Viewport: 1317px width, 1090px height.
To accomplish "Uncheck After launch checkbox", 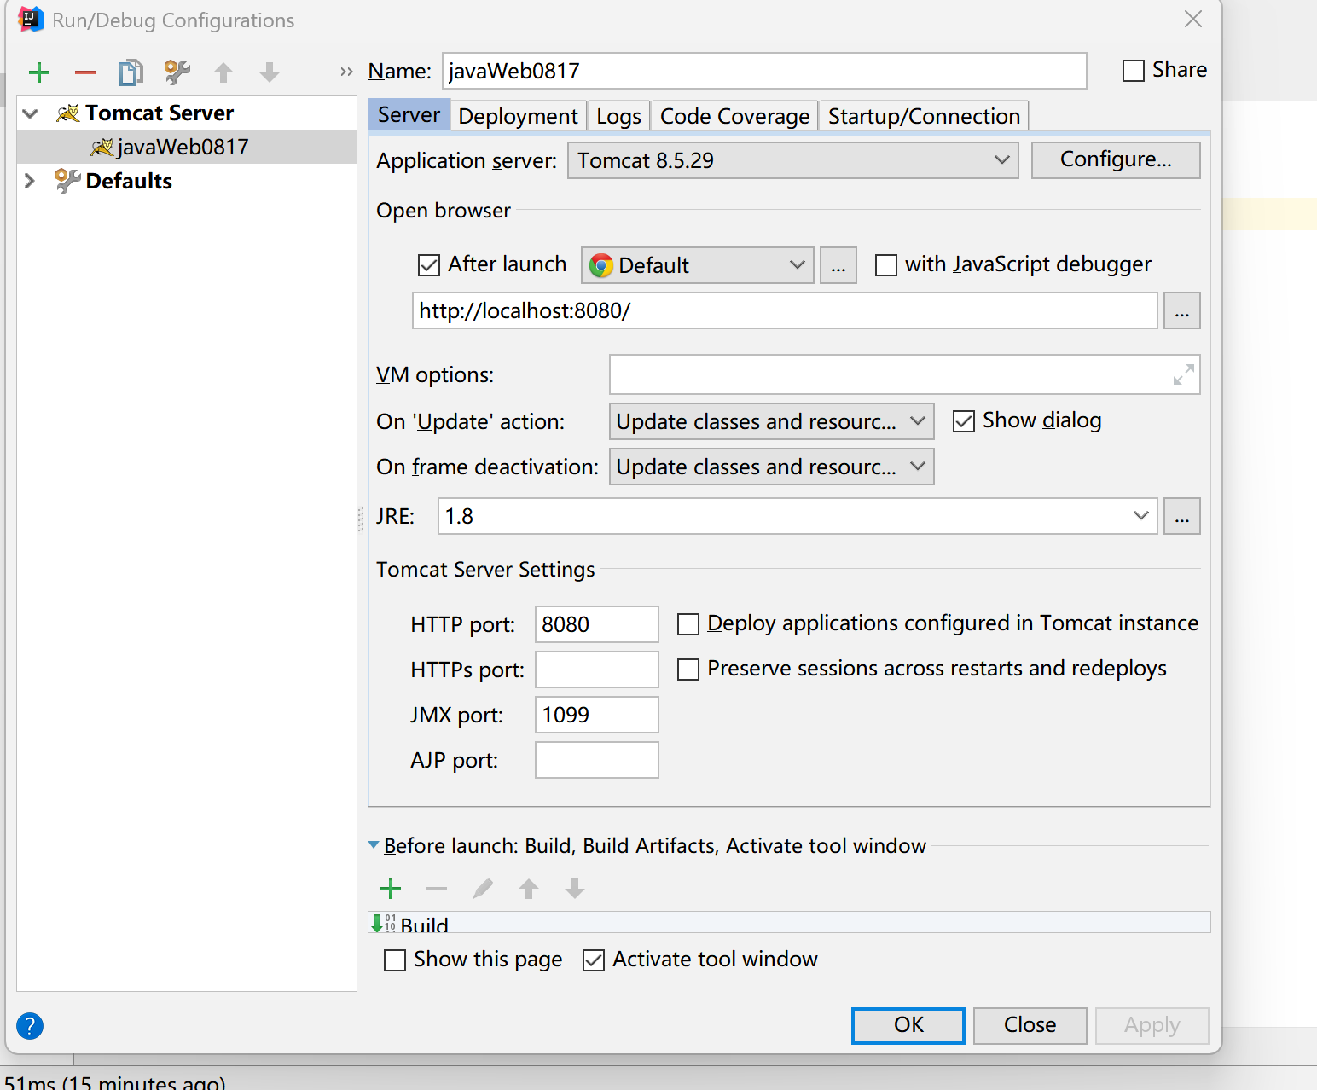I will (x=429, y=265).
